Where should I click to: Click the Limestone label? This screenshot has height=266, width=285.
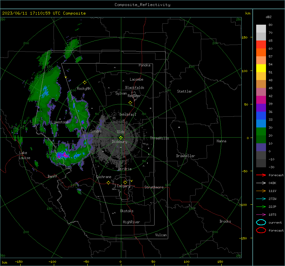coord(60,122)
